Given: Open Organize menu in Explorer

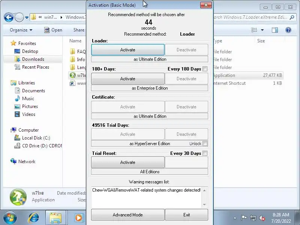Looking at the screenshot, I should point(21,30).
